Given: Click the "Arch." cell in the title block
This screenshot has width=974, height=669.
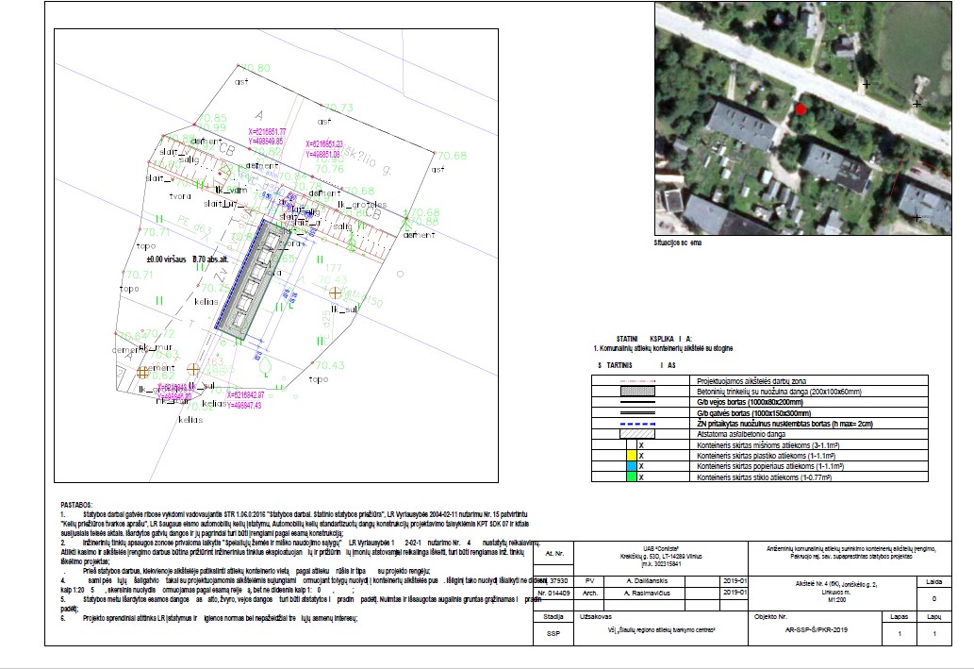Looking at the screenshot, I should click(x=590, y=594).
